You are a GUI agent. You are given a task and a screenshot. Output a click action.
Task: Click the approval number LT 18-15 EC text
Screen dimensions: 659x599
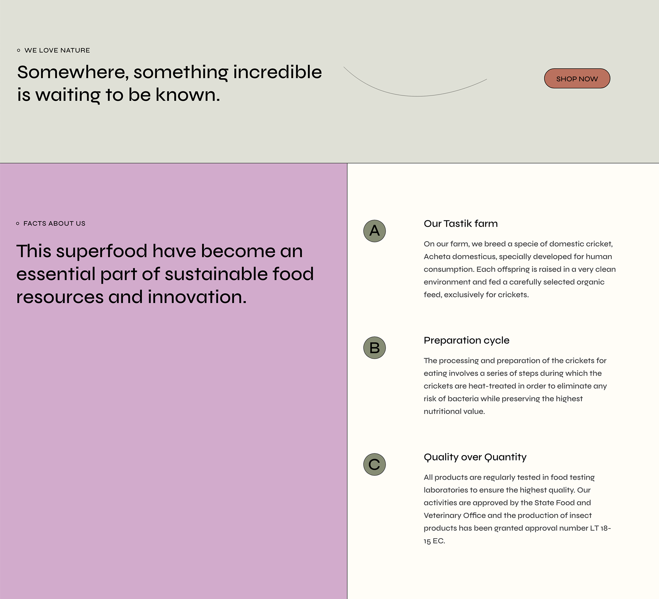[517, 534]
